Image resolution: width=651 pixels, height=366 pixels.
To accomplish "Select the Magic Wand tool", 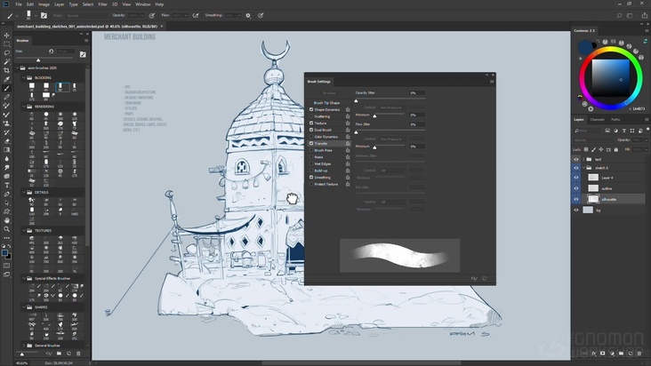I will coord(6,61).
